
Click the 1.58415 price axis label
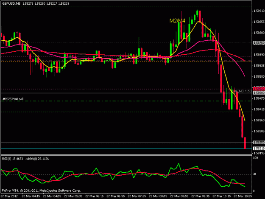pos(259,109)
